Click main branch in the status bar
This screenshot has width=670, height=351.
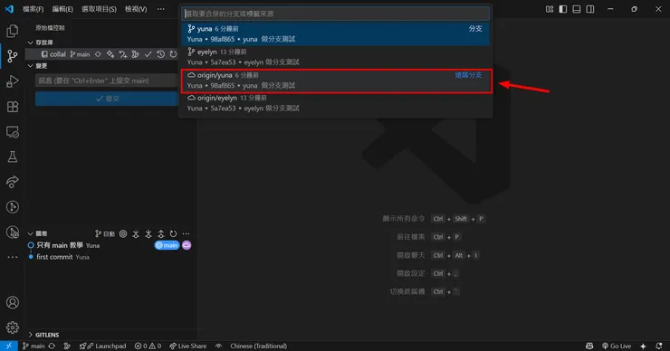33,346
